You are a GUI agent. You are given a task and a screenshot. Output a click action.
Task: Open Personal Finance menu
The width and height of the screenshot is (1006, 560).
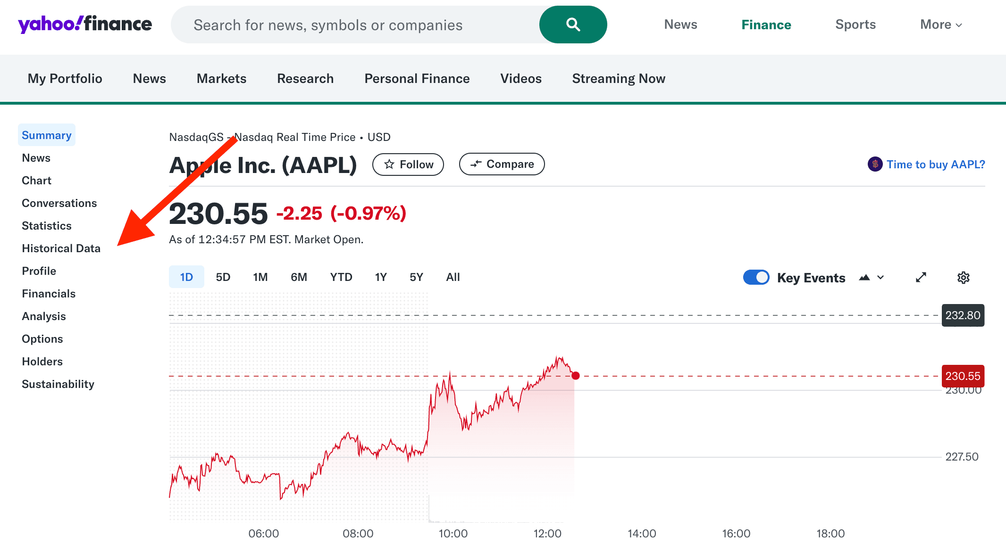click(x=417, y=78)
